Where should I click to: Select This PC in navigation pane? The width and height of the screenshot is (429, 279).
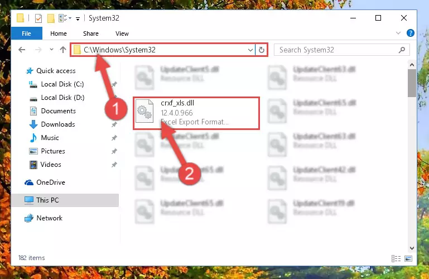(65, 200)
